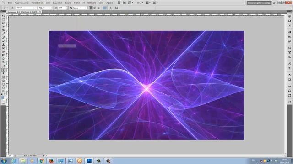Select the Clone Stamp tool

click(x=3, y=45)
